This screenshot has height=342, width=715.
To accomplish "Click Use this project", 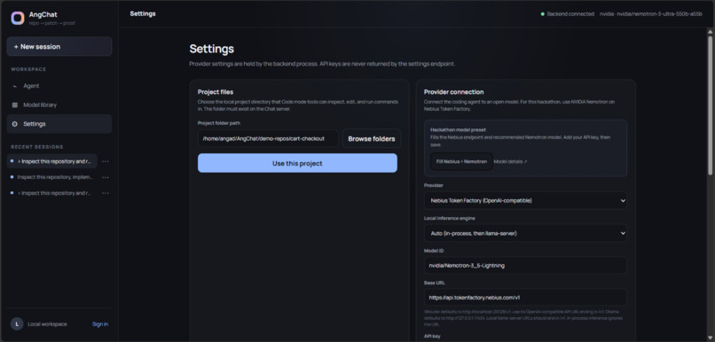I will (297, 163).
